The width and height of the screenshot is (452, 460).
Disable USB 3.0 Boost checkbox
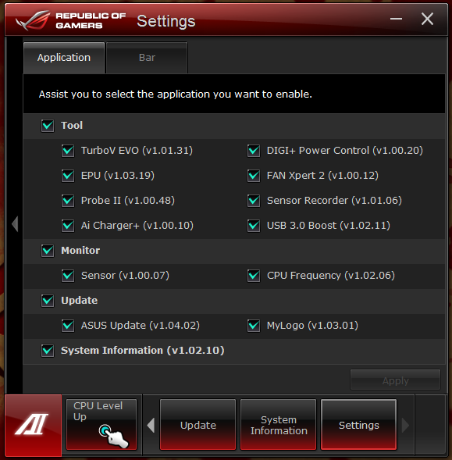coord(254,226)
